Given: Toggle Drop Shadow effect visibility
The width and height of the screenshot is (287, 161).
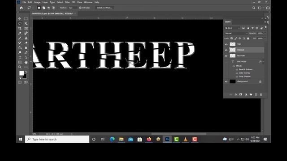Looking at the screenshot, I should [237, 76].
